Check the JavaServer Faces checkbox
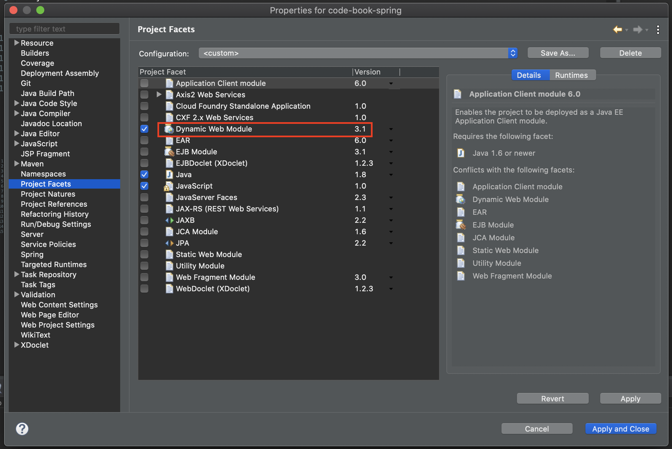 pos(144,198)
